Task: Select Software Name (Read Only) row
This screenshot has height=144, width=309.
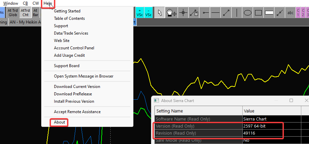Action: (198, 119)
